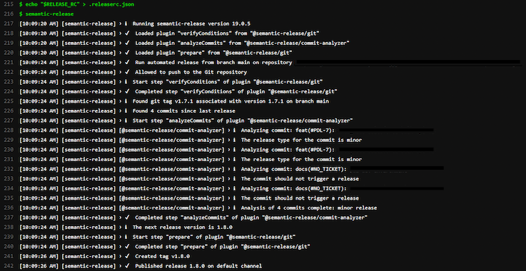Click line number 217
Screen dimensions: 526x271
coord(9,24)
